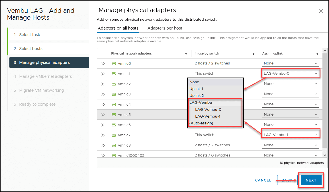Click the vmnic1 network adapter icon
329x192 pixels.
click(x=114, y=74)
